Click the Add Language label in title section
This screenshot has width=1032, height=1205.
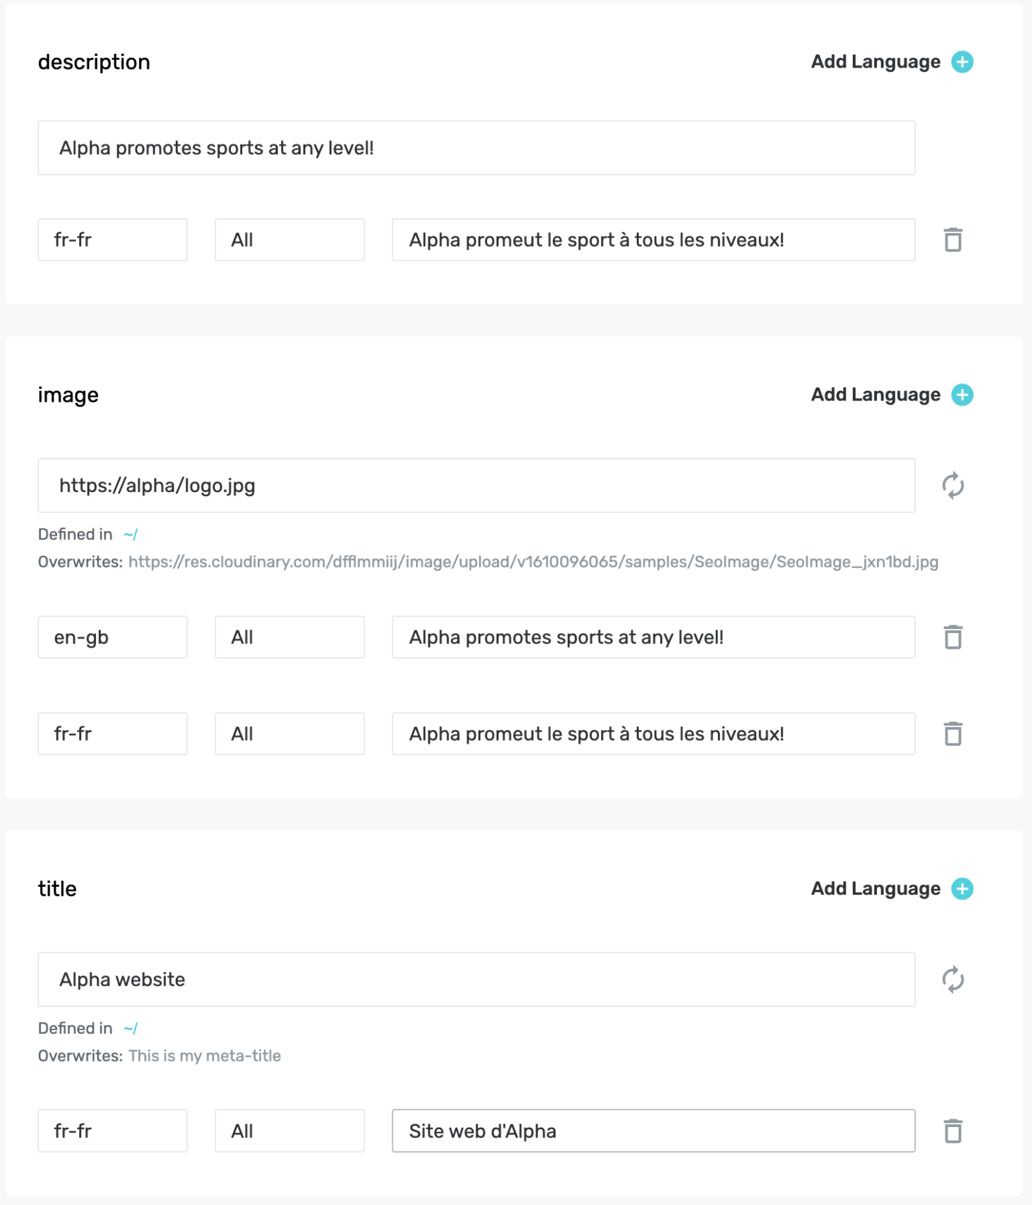pos(876,889)
